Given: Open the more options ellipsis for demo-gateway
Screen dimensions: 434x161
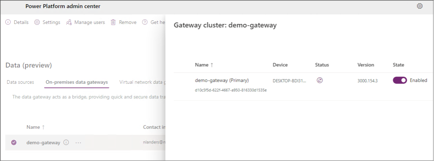Looking at the screenshot, I should coord(78,142).
